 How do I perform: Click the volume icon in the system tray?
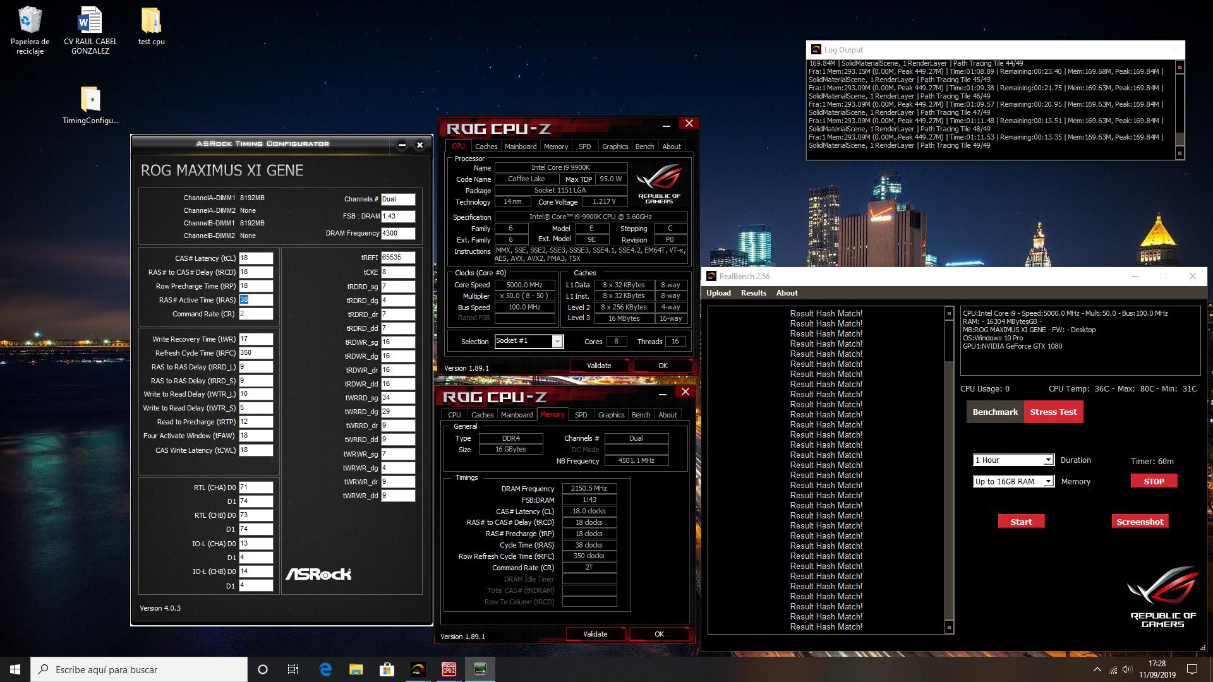point(1127,669)
